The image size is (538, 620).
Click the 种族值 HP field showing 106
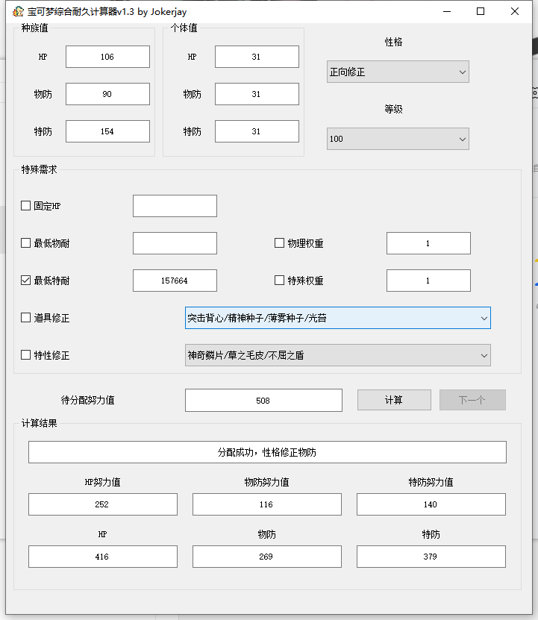(107, 57)
